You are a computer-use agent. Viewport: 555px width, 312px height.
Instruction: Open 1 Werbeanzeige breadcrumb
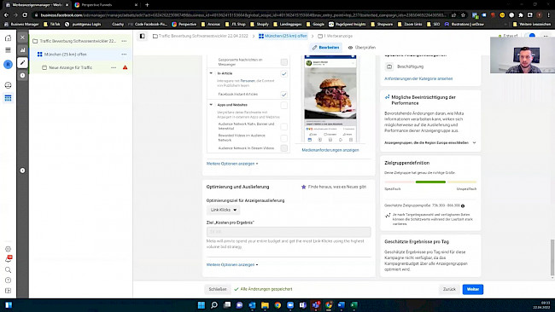click(x=335, y=36)
